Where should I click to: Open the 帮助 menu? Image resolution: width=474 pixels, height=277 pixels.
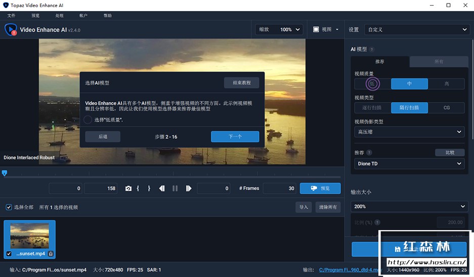pos(108,16)
